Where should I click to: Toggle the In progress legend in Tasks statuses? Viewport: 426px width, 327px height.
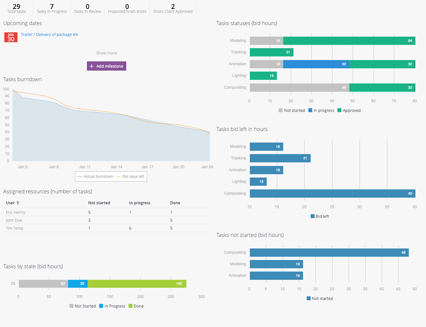pyautogui.click(x=321, y=111)
